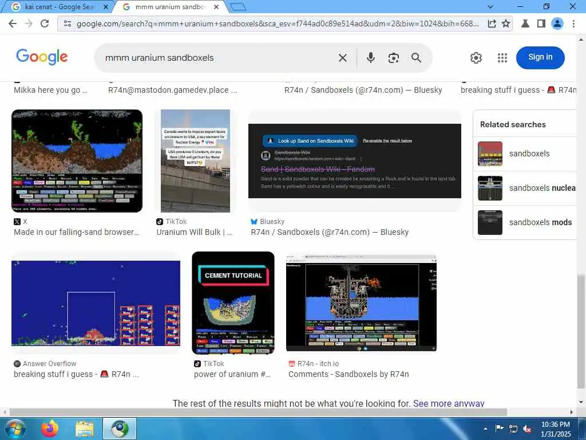Go back to previous page
Screen dimensions: 586x440
13,23
